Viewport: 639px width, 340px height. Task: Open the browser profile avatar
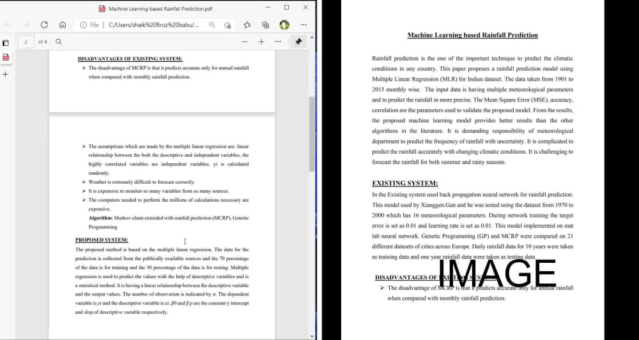click(284, 25)
